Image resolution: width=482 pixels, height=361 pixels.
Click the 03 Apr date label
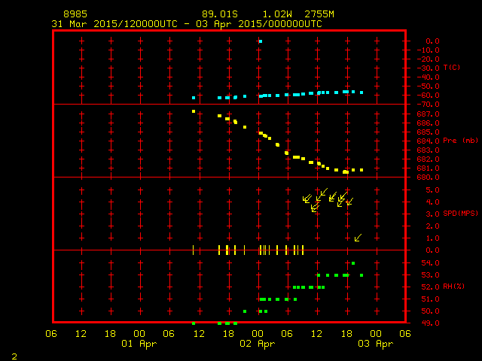pos(375,344)
